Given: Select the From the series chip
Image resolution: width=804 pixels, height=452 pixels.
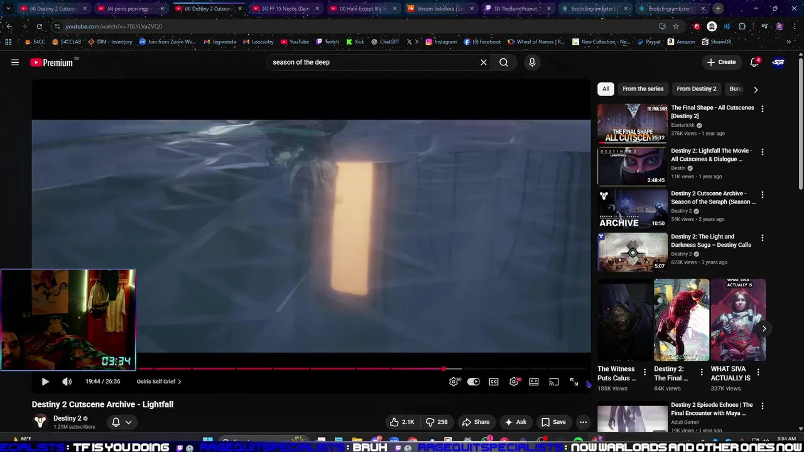Looking at the screenshot, I should click(643, 89).
